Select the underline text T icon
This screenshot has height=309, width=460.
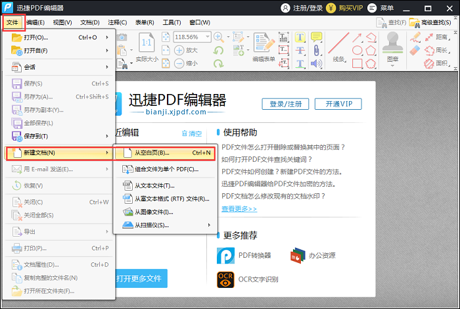[300, 63]
